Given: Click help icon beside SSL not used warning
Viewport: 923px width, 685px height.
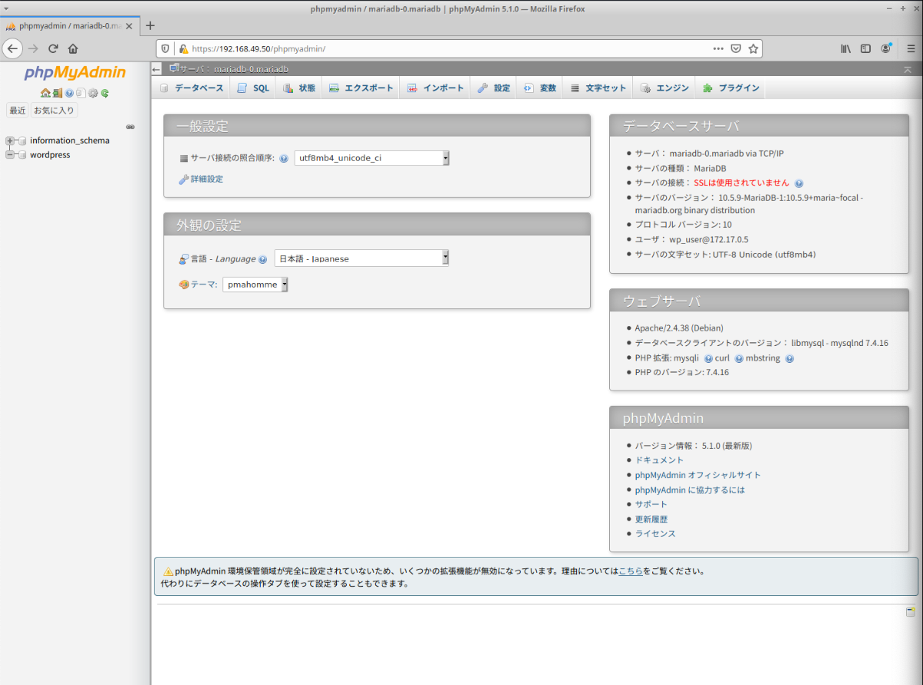Looking at the screenshot, I should (799, 183).
